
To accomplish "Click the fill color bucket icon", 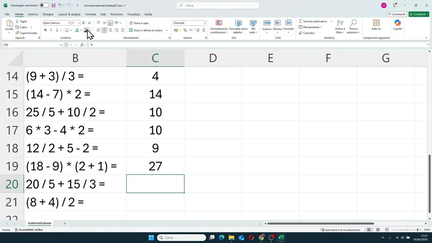I will click(x=77, y=30).
